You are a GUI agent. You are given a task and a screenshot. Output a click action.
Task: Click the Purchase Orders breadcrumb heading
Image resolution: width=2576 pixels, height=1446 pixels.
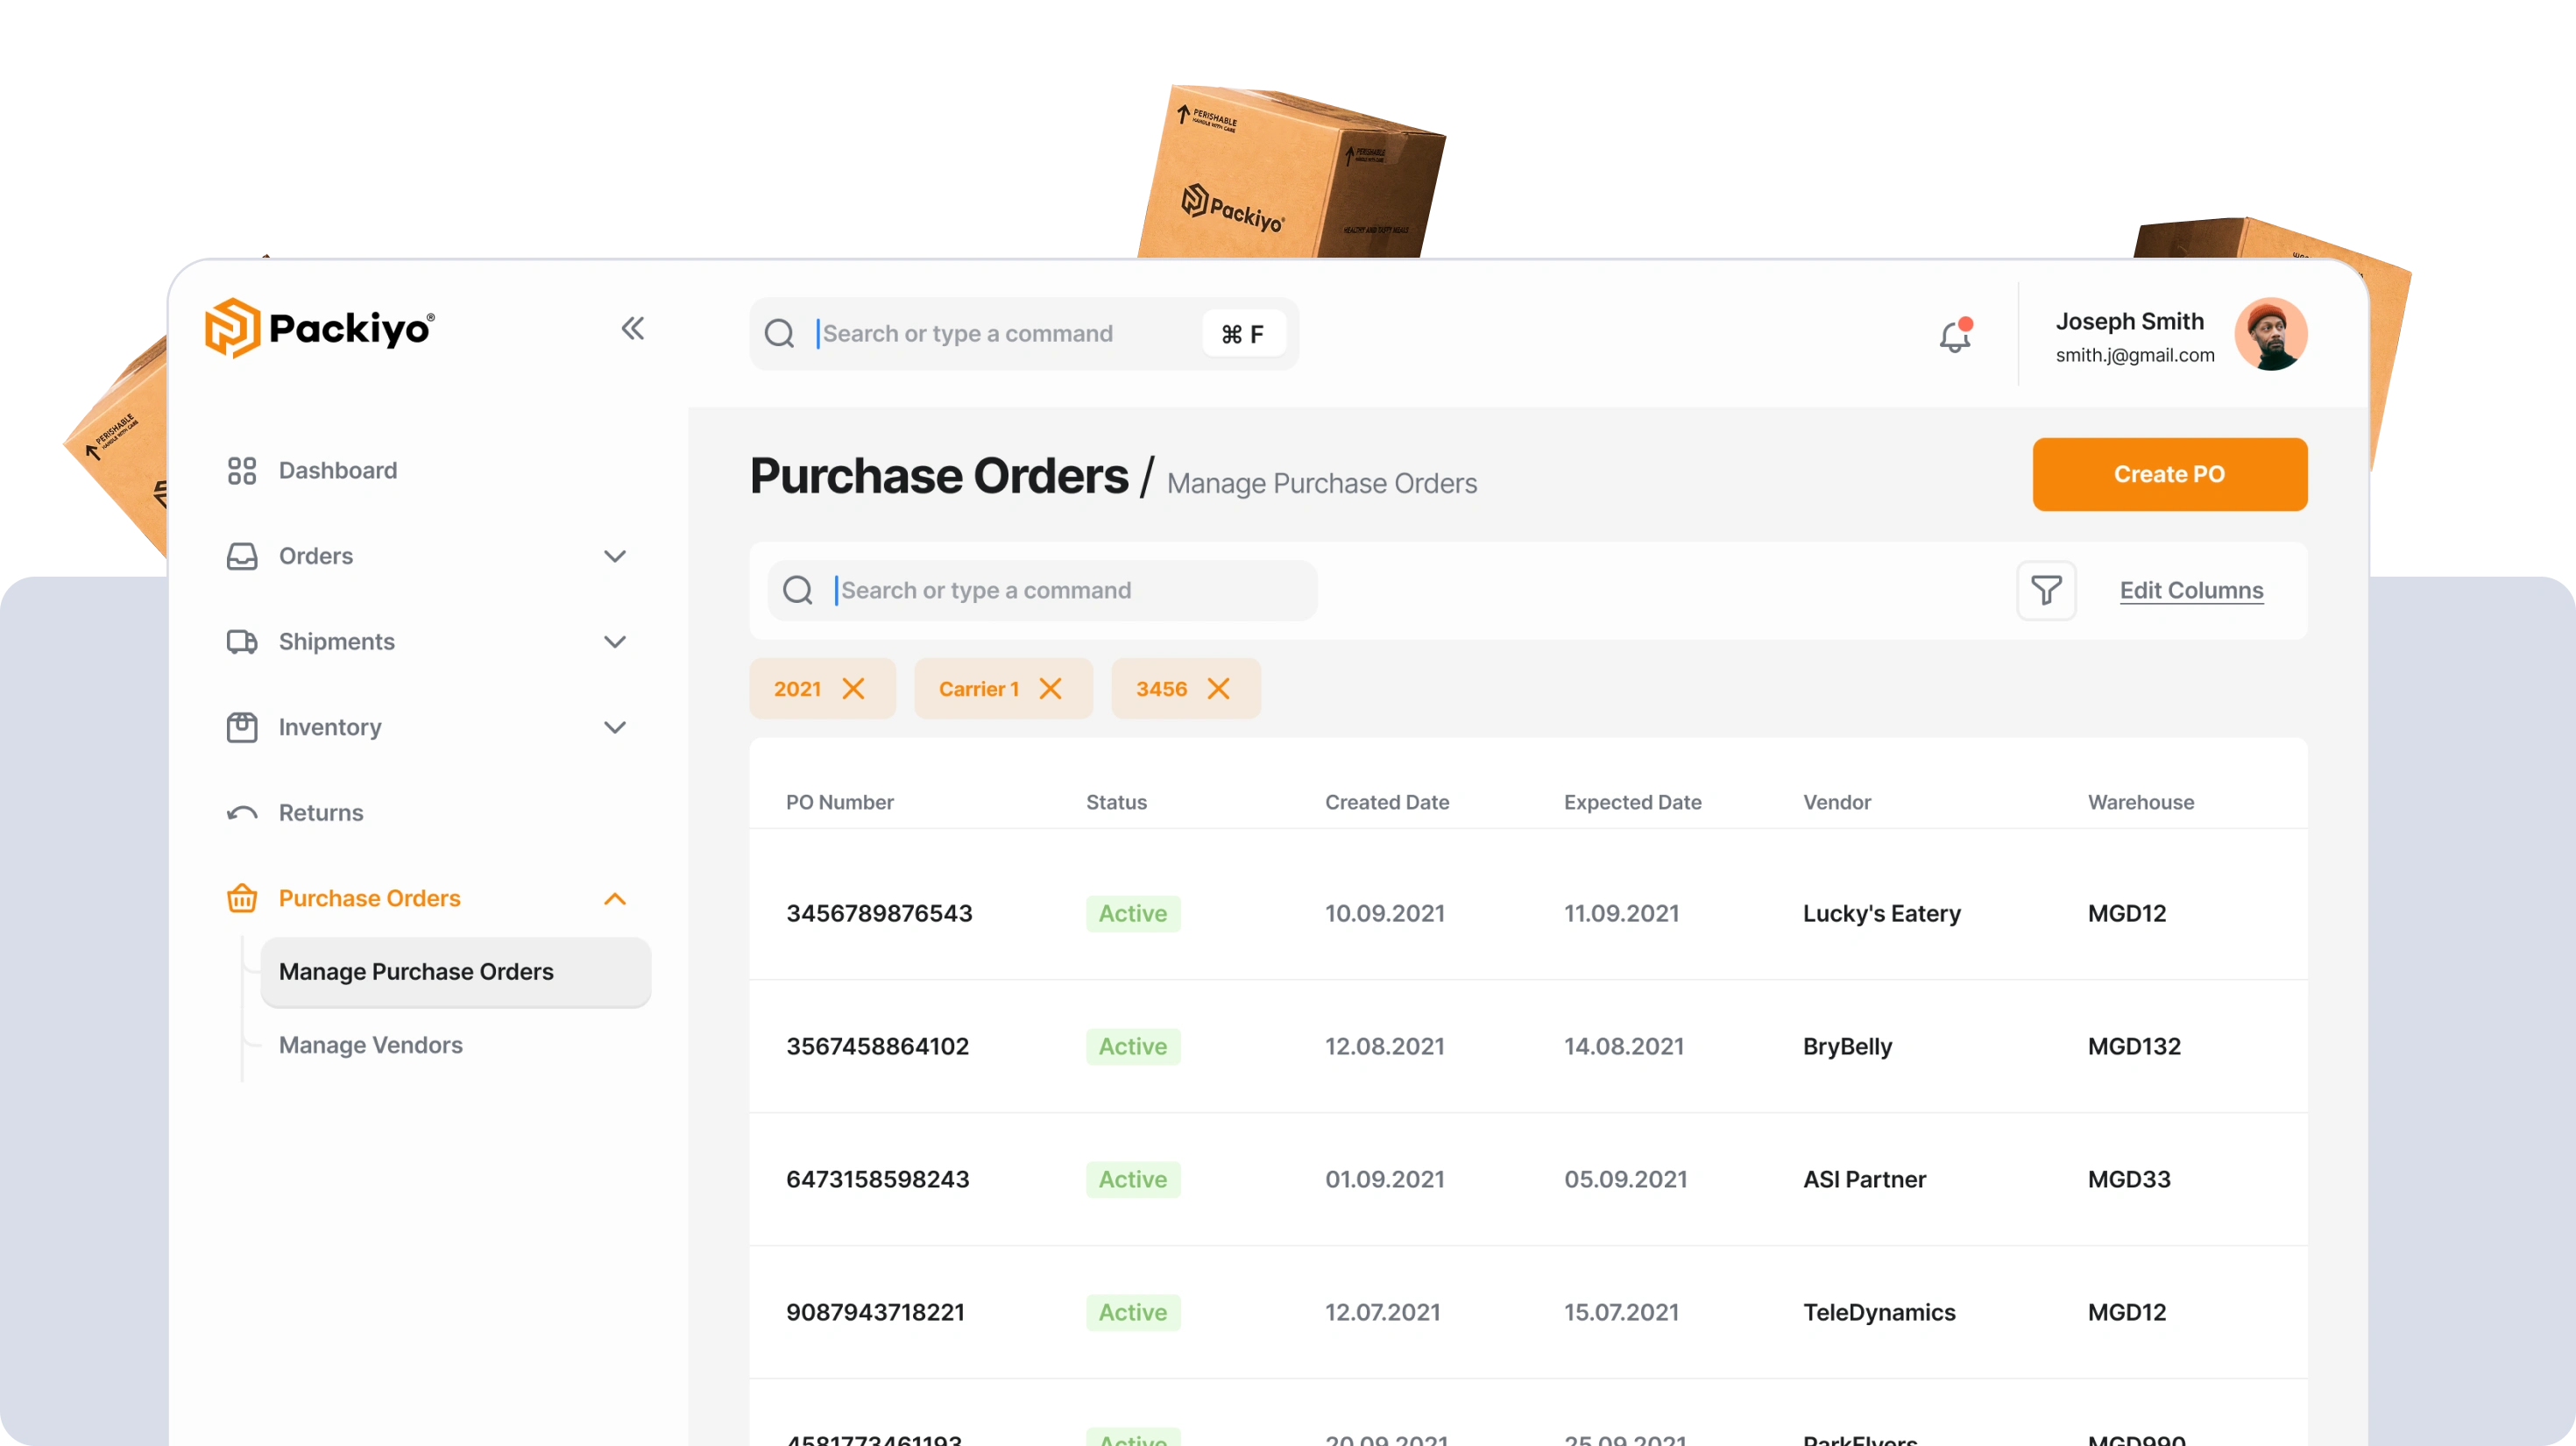[938, 476]
